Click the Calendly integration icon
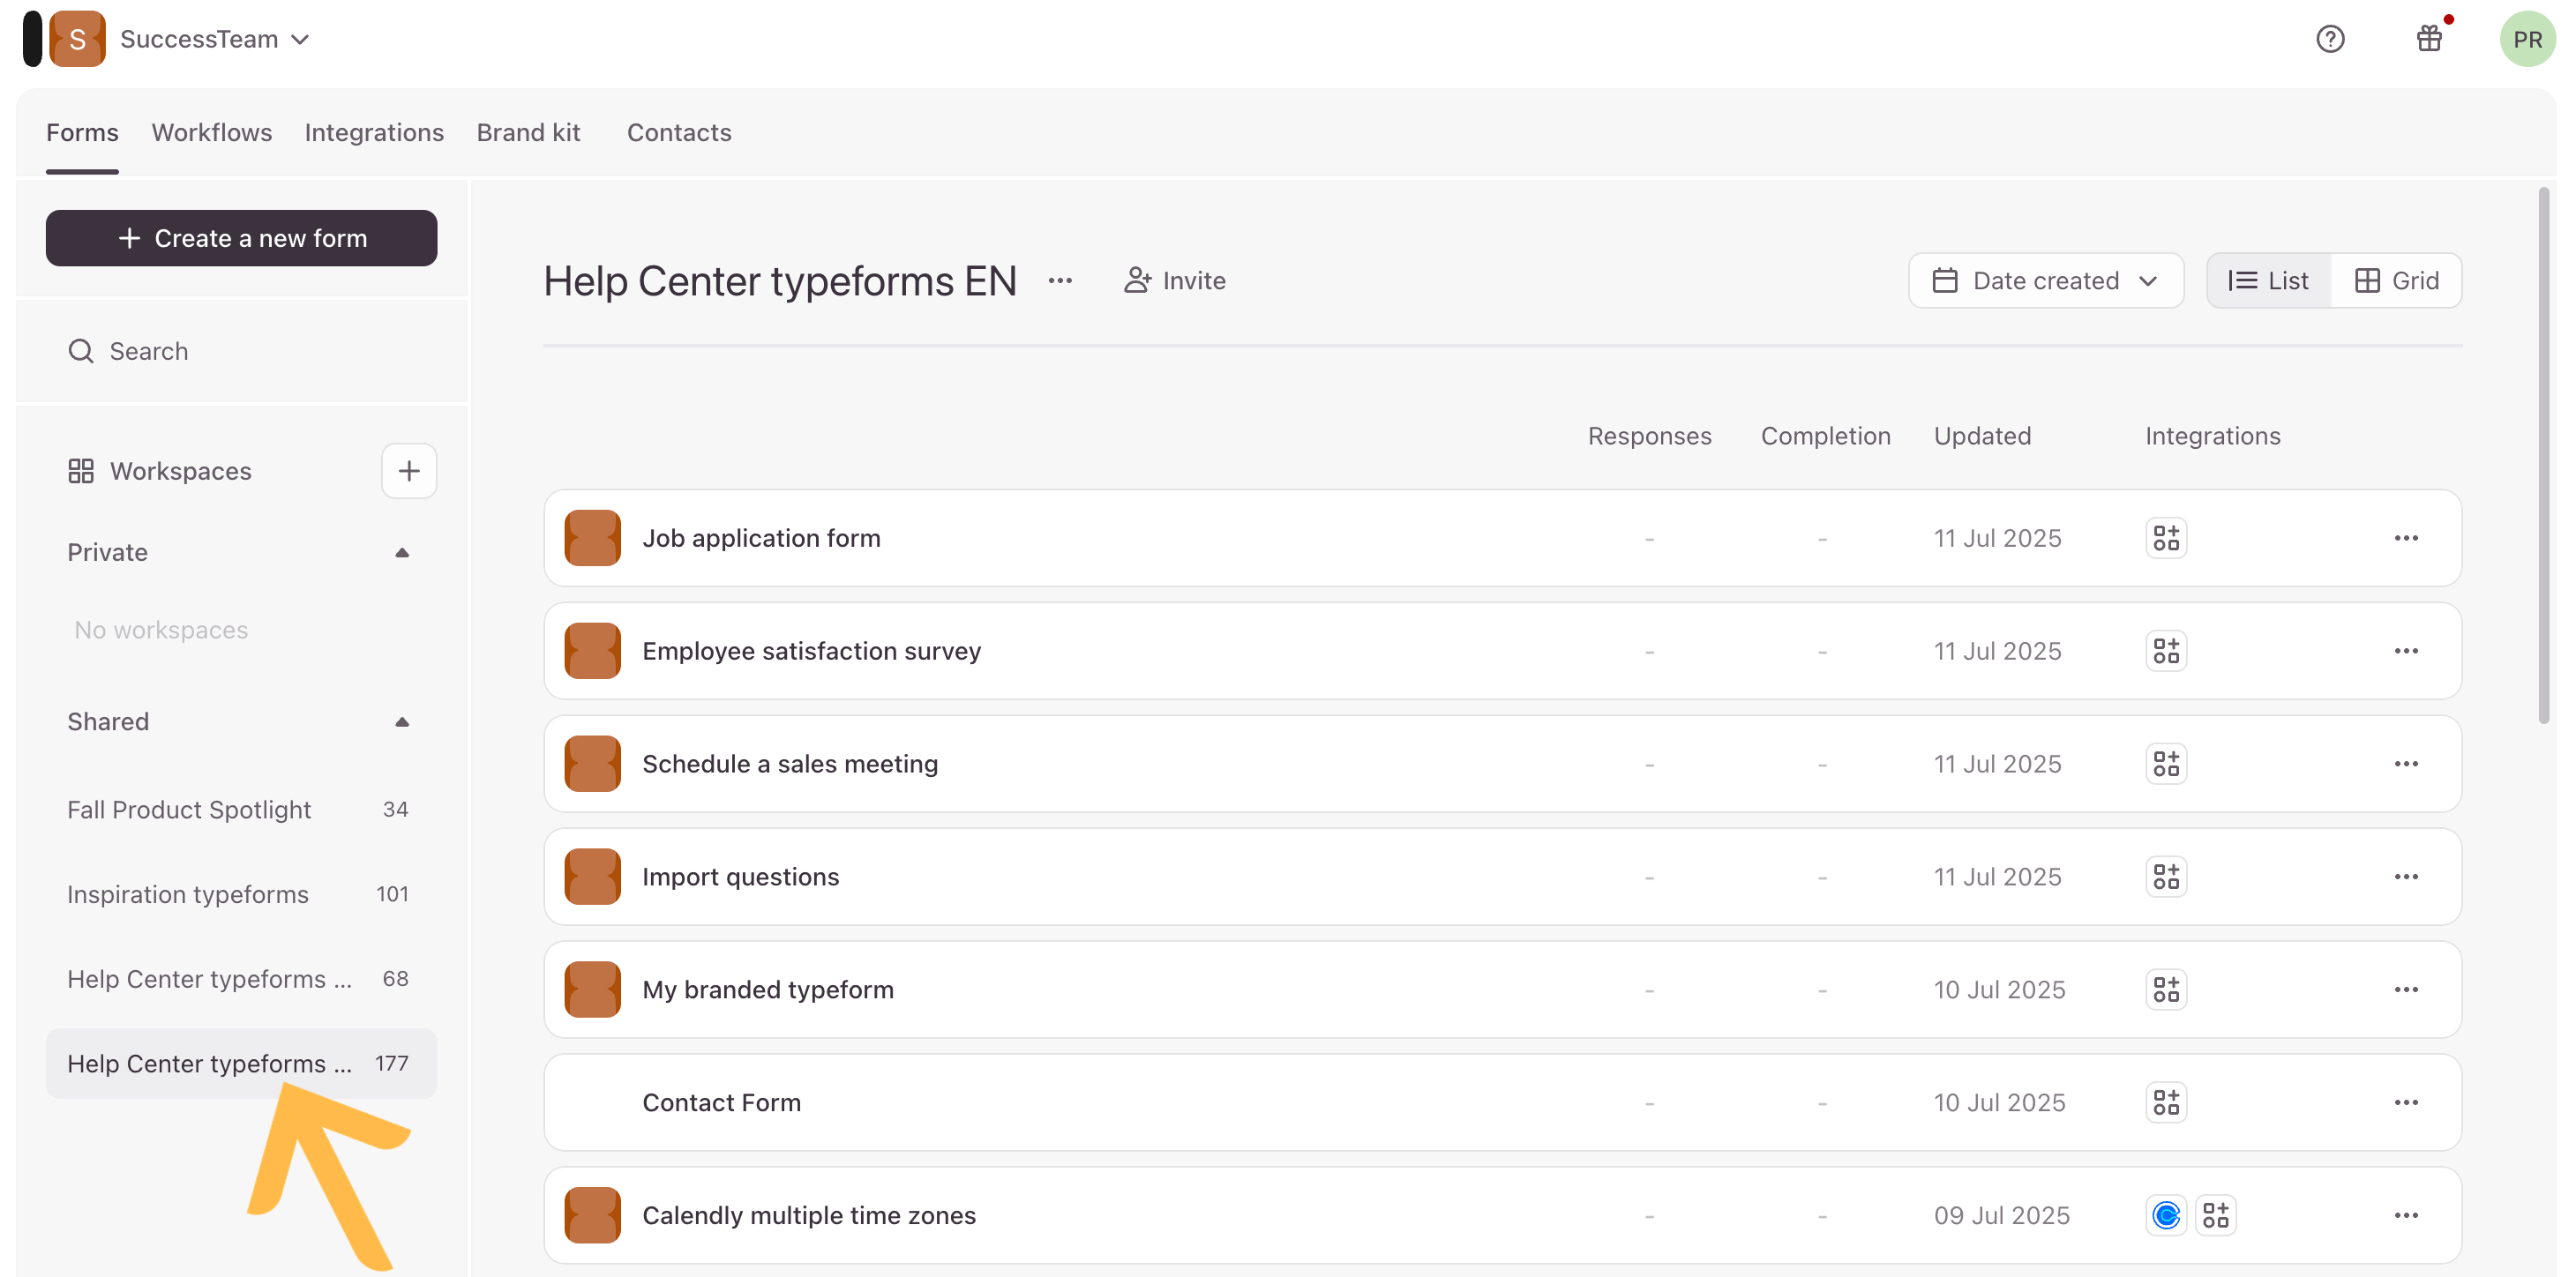The height and width of the screenshot is (1277, 2576). (x=2166, y=1215)
